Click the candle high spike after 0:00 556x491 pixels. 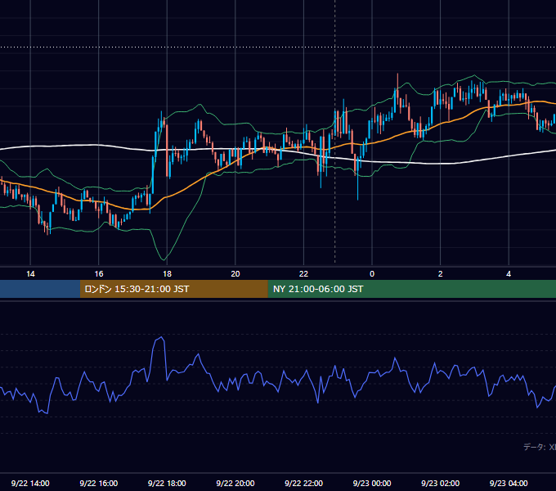point(397,74)
